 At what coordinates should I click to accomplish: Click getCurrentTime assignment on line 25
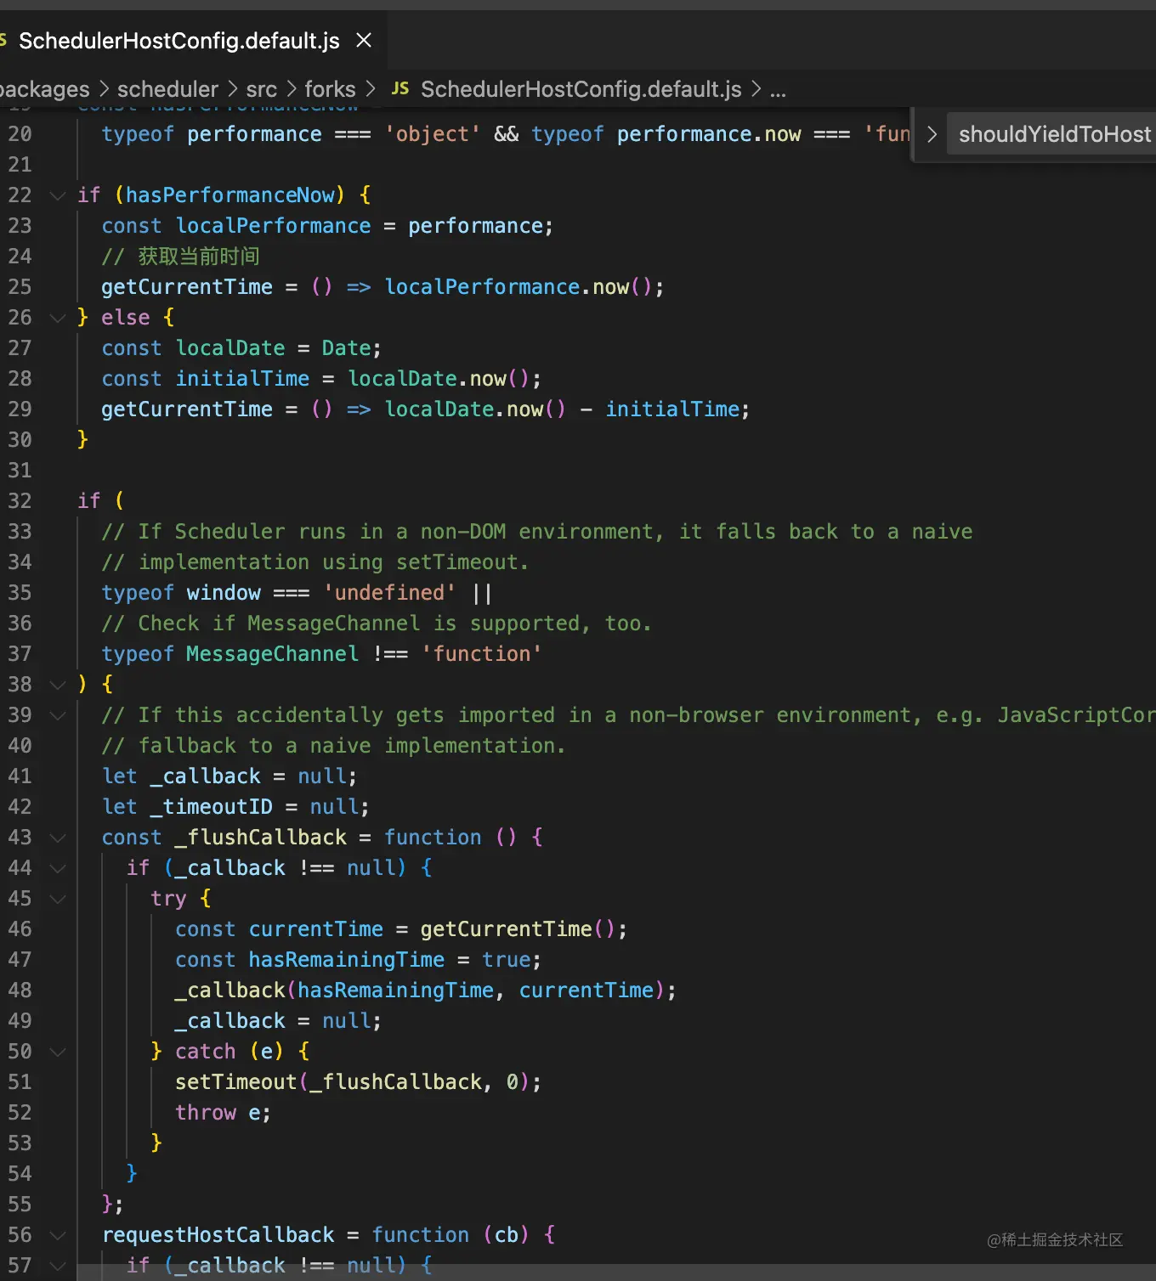[187, 287]
